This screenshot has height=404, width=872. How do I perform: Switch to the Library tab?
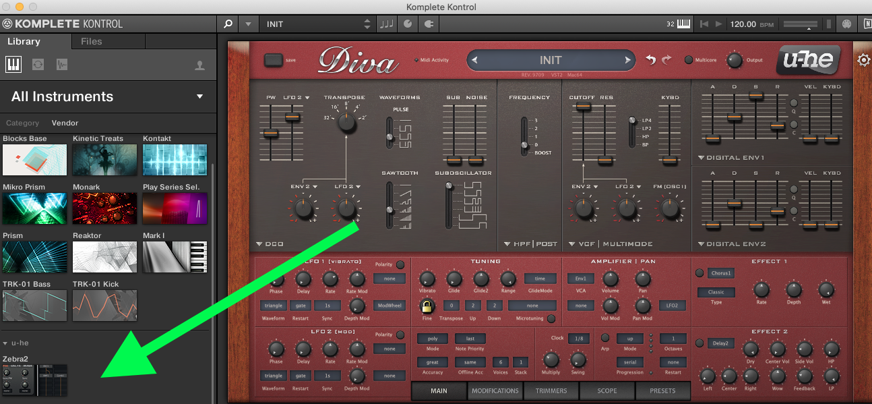(24, 41)
